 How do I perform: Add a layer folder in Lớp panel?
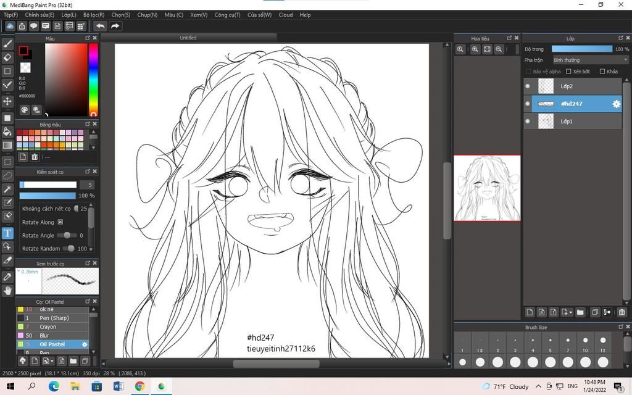point(580,312)
